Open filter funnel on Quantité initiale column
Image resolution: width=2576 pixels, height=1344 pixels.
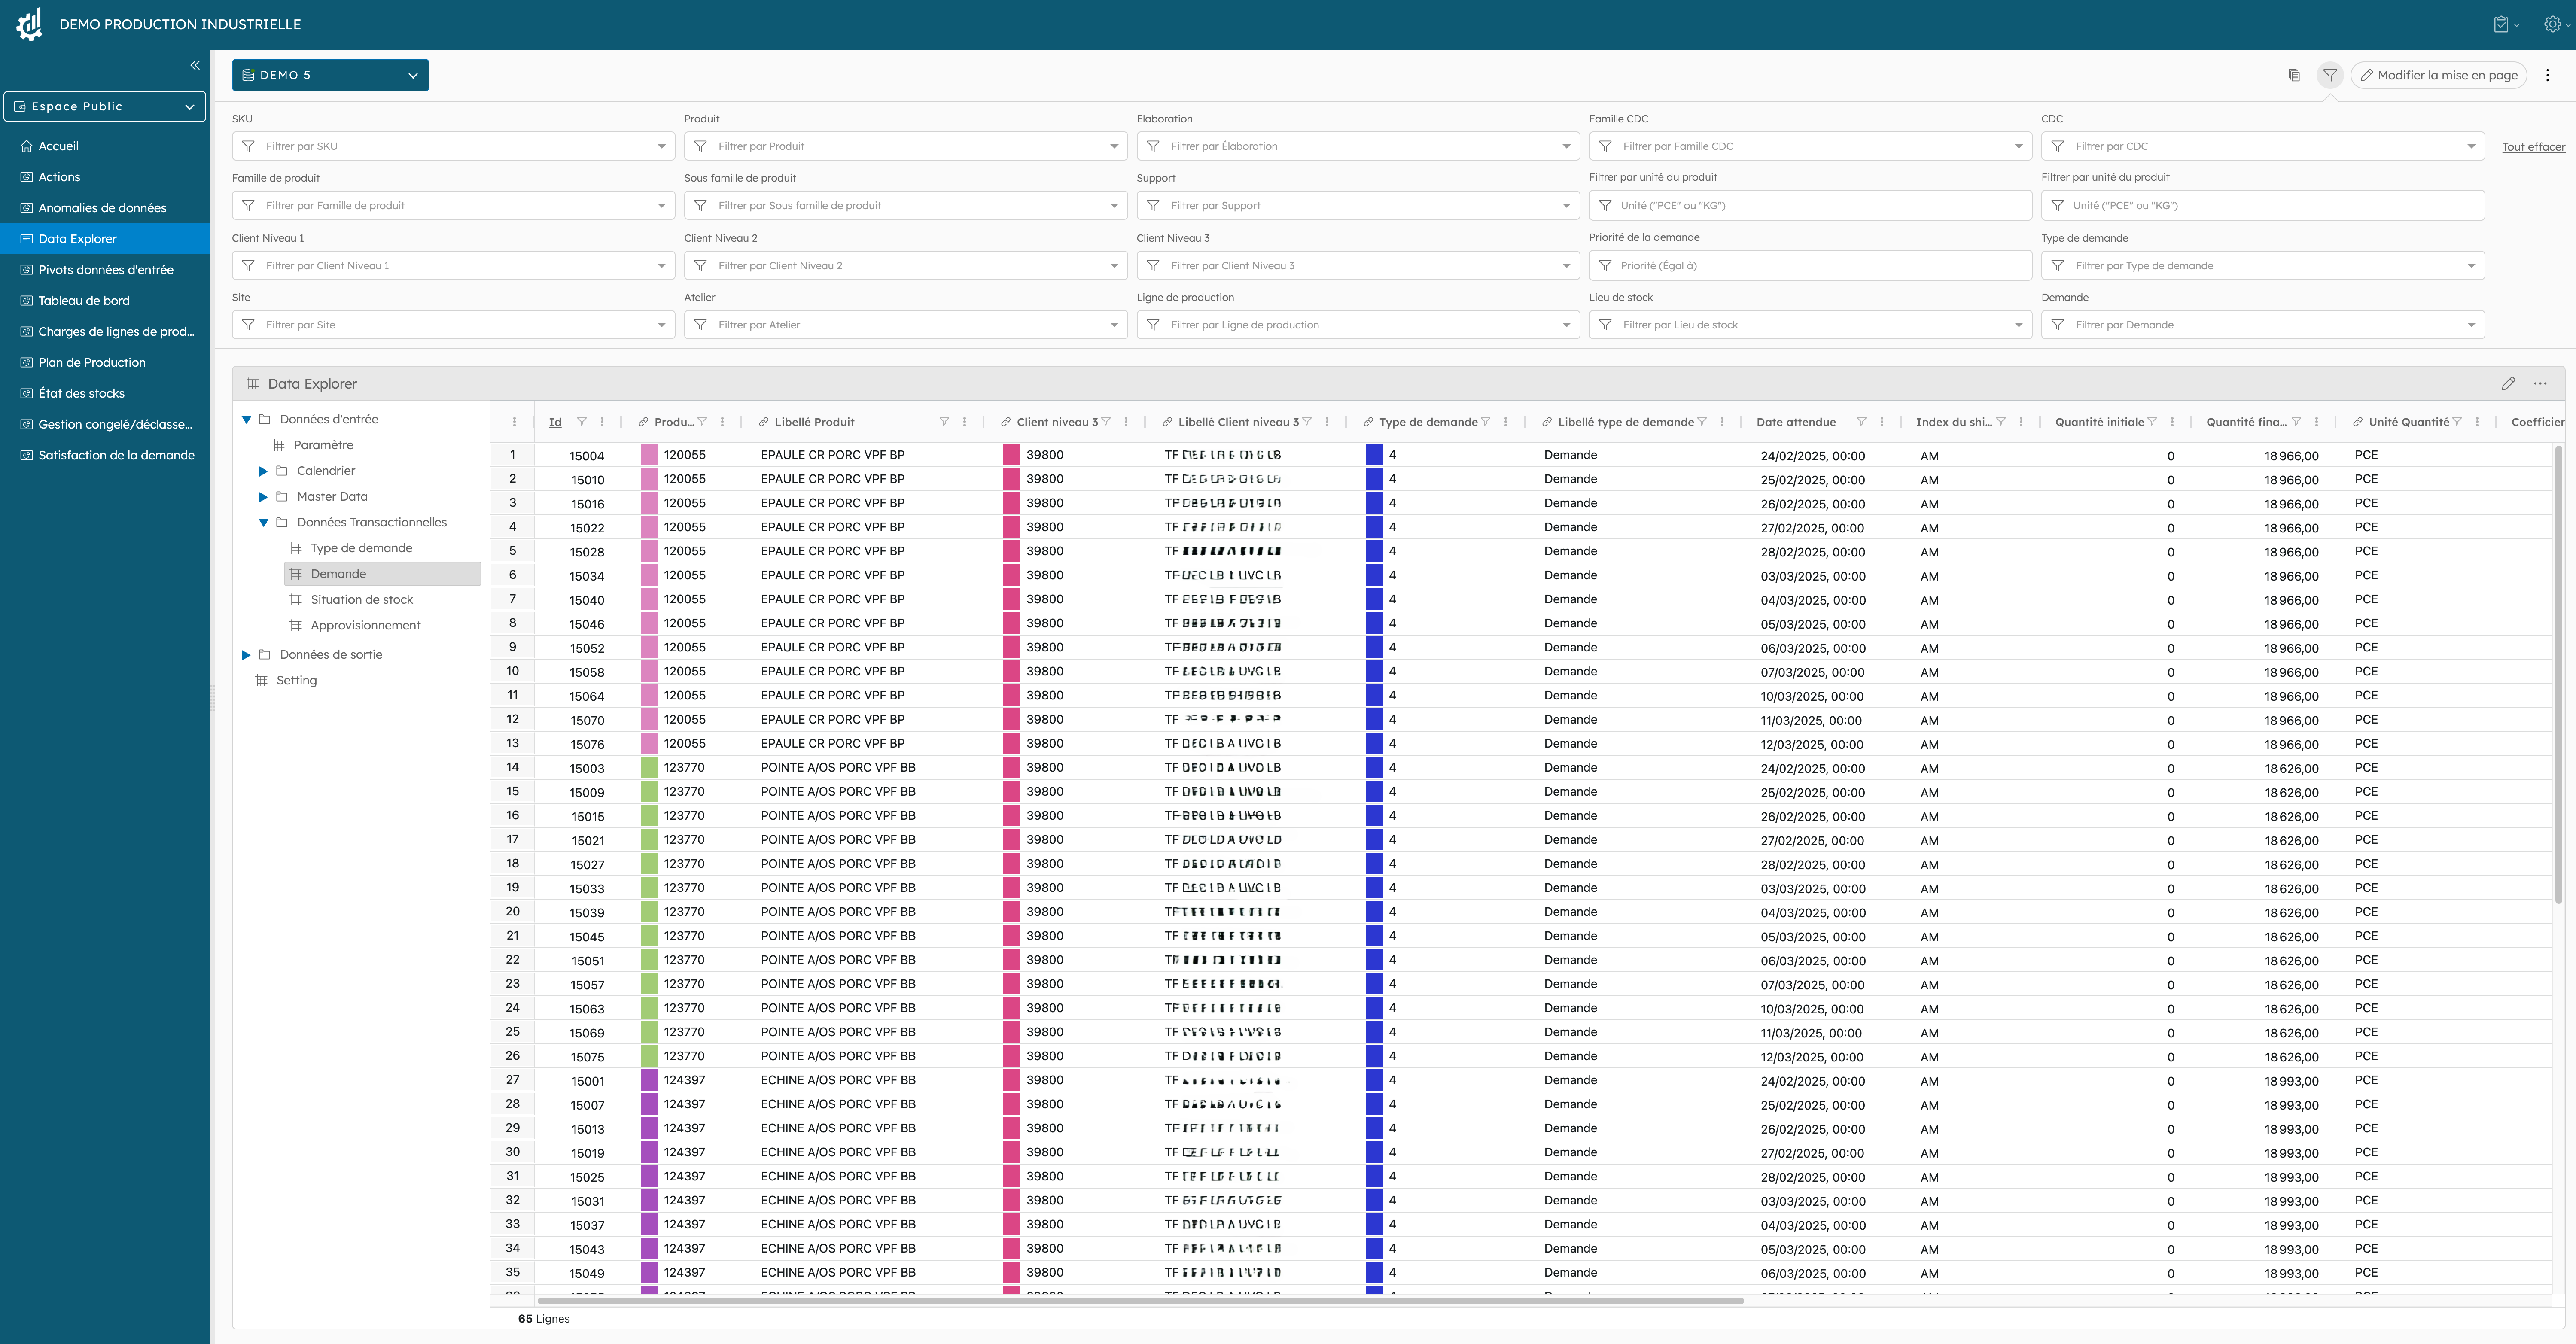tap(2152, 422)
